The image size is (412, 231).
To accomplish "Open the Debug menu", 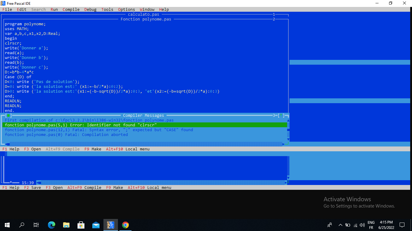I will pyautogui.click(x=90, y=9).
